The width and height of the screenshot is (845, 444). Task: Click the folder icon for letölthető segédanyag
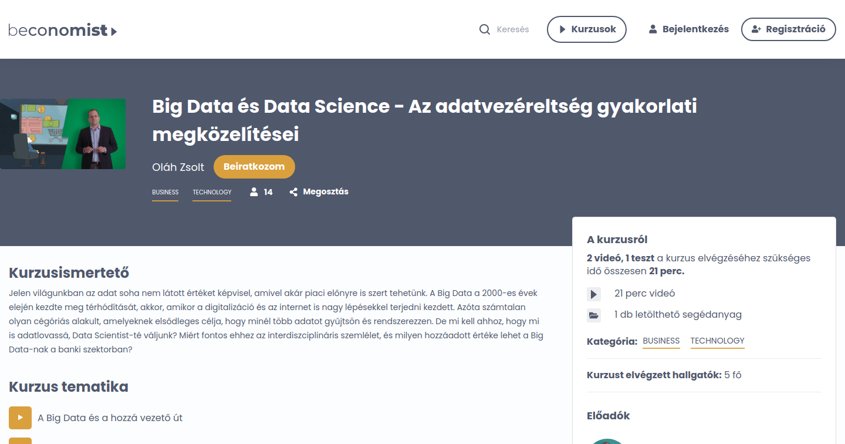pyautogui.click(x=594, y=315)
